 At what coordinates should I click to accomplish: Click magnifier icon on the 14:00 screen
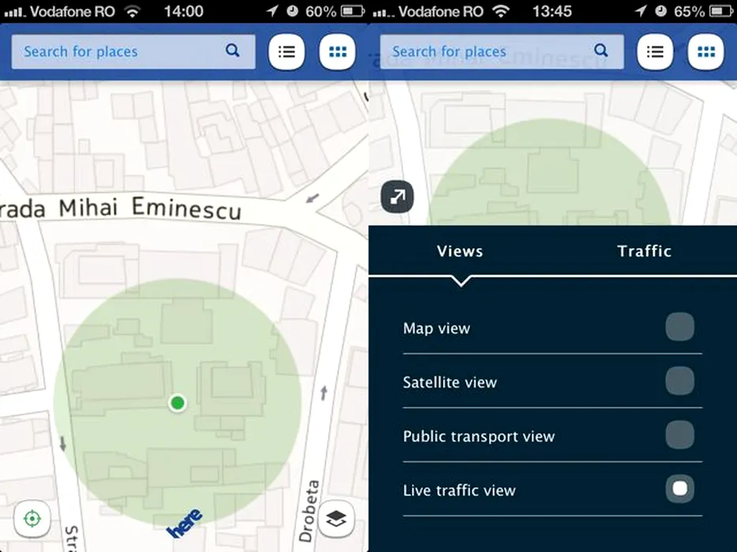[232, 50]
